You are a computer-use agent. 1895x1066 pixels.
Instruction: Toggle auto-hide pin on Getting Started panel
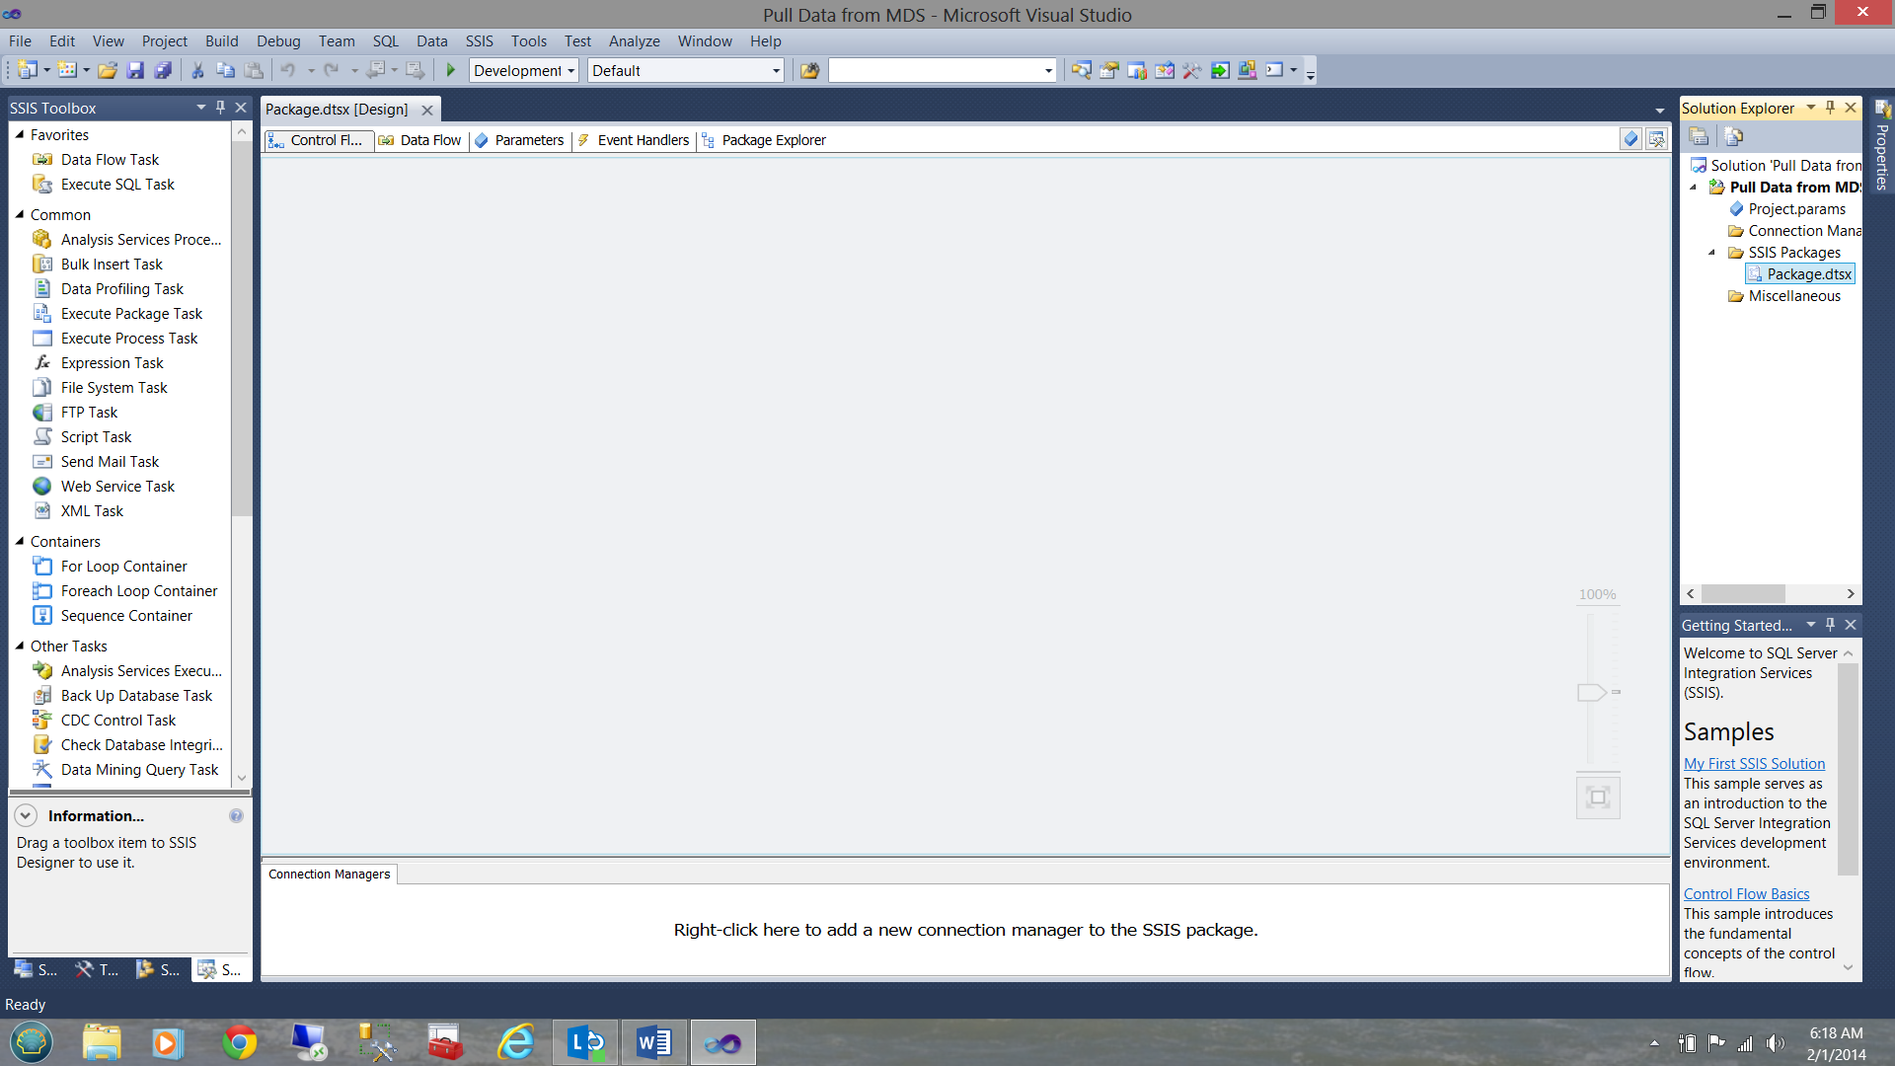click(1831, 625)
